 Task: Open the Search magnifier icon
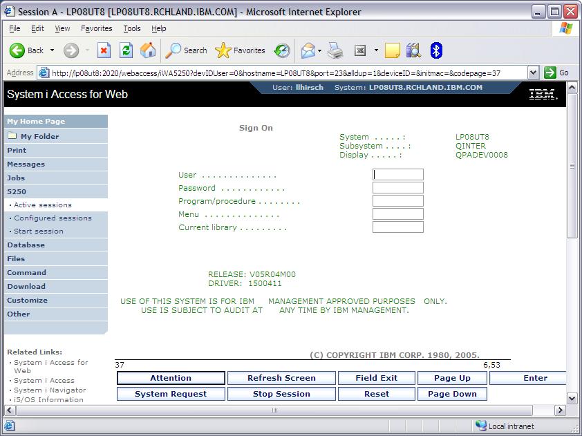point(173,50)
